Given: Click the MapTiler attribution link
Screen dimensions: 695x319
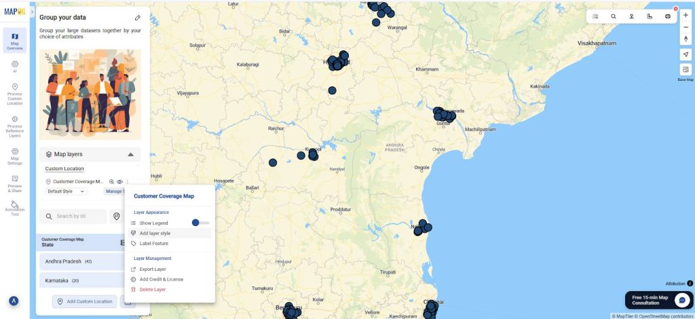Looking at the screenshot, I should coord(623,316).
